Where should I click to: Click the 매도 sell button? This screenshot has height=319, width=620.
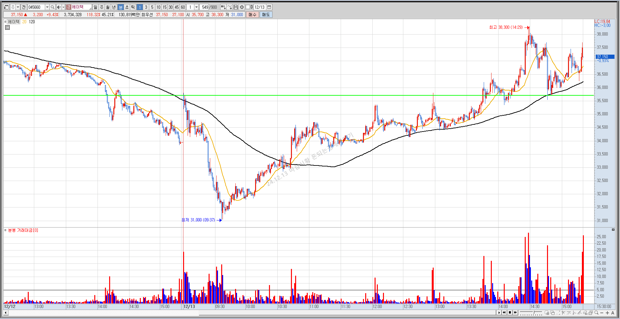point(266,15)
